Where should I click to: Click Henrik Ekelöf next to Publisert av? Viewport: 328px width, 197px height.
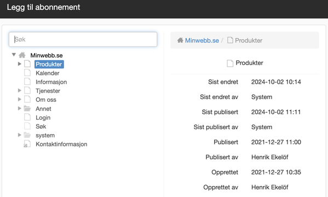[x=269, y=157]
